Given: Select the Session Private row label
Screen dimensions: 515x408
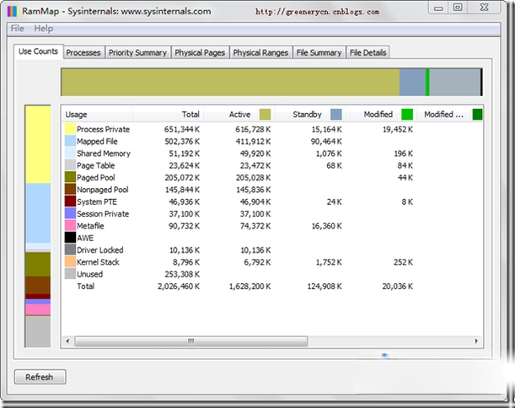Looking at the screenshot, I should pyautogui.click(x=103, y=214).
